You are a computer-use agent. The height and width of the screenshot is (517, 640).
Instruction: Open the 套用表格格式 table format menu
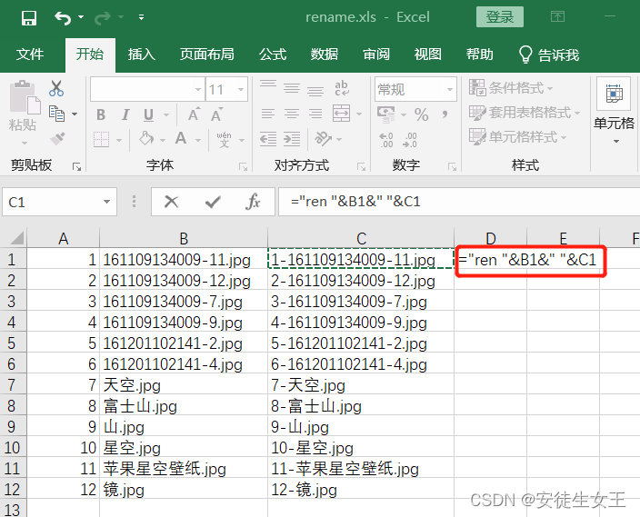point(525,113)
